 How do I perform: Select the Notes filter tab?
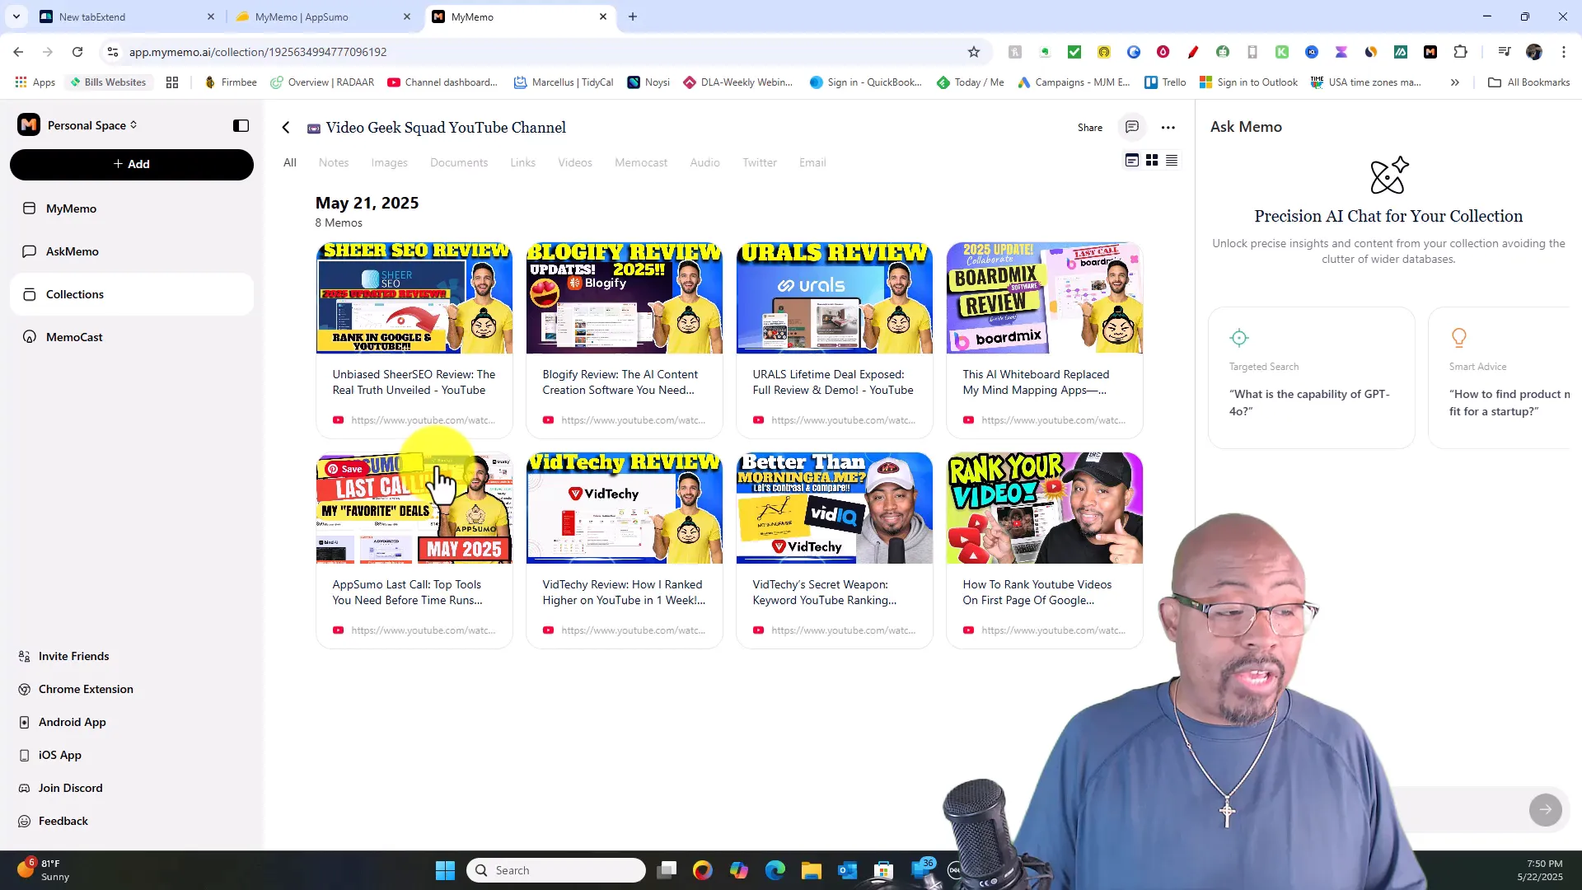click(x=334, y=162)
